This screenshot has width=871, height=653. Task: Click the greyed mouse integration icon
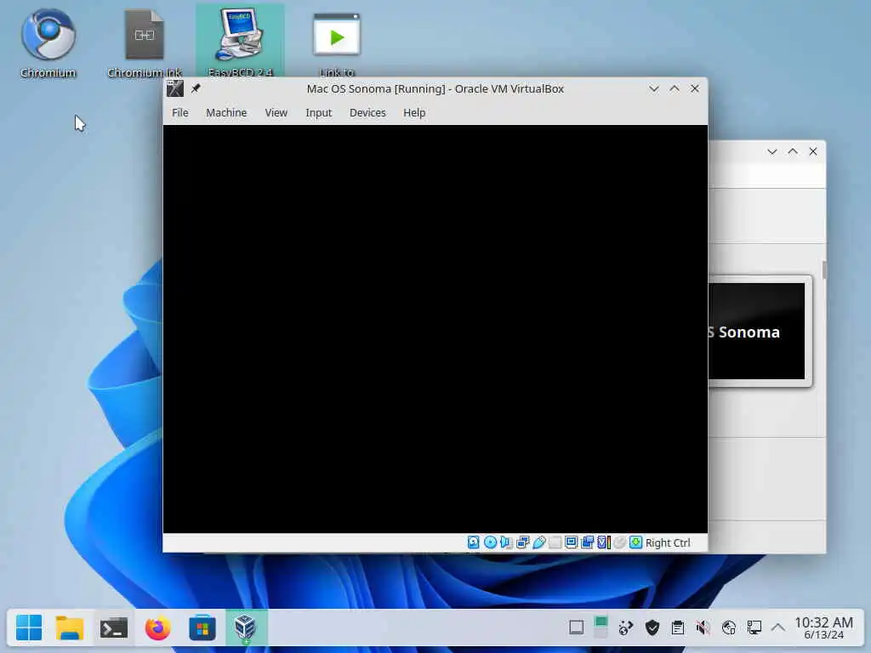619,542
